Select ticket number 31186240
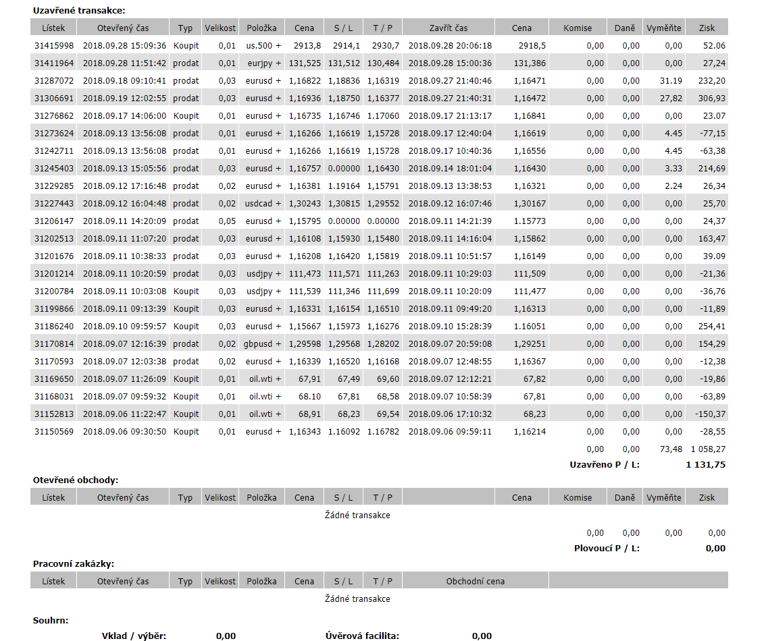 (x=54, y=327)
